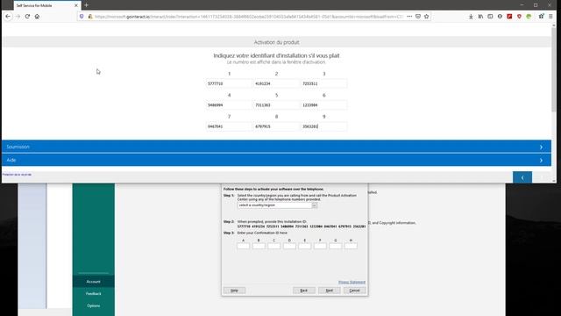Click the Cancel button in activation wizard
The image size is (561, 316).
click(354, 291)
